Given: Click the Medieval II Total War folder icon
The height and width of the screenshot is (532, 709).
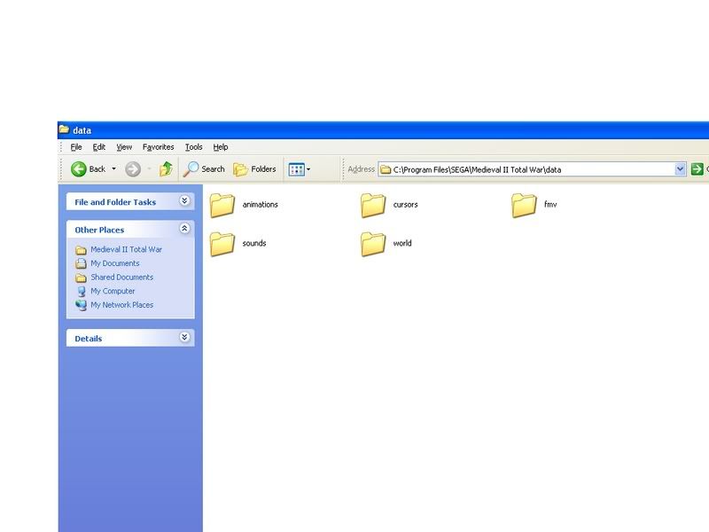Looking at the screenshot, I should pyautogui.click(x=81, y=250).
